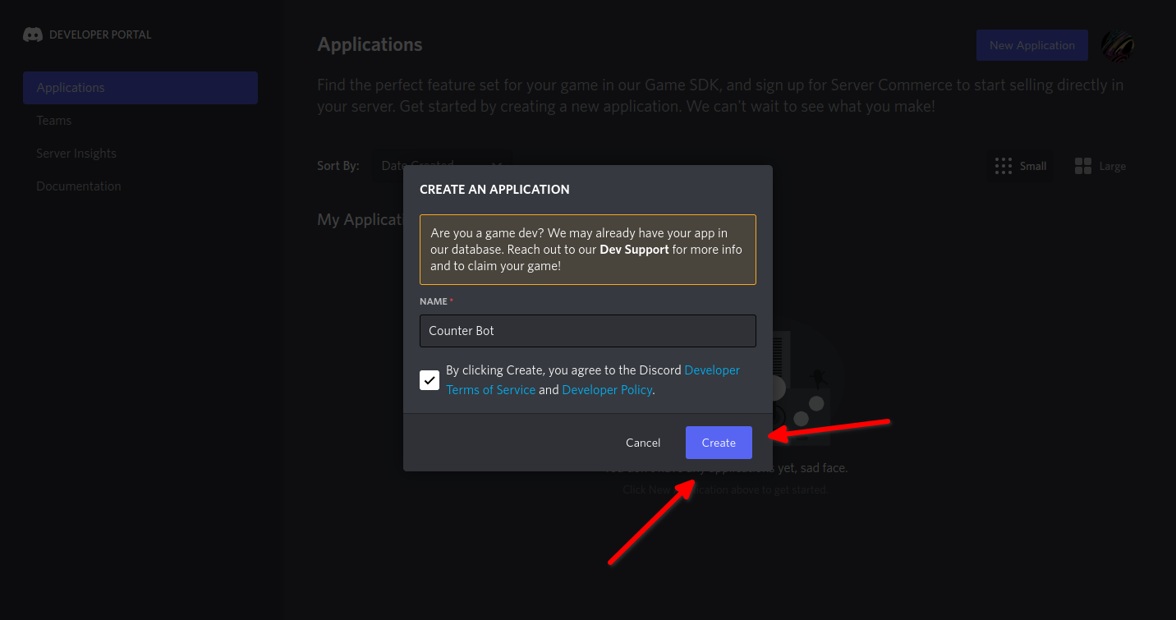Focus the Name field containing Counter Bot
Screen dimensions: 1176x620
tap(588, 331)
